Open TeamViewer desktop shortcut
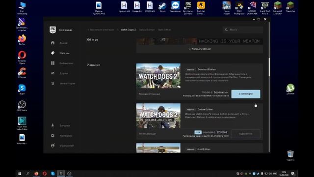This screenshot has width=314, height=177. [x=176, y=7]
